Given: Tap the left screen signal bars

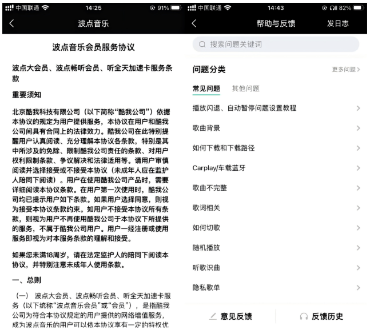Looking at the screenshot, I should [x=9, y=8].
